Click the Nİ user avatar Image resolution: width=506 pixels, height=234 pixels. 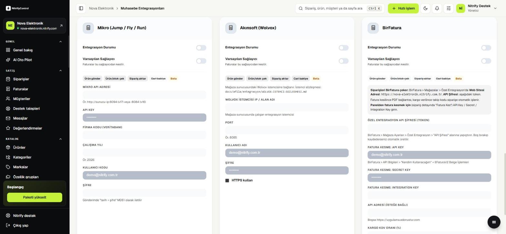[460, 8]
